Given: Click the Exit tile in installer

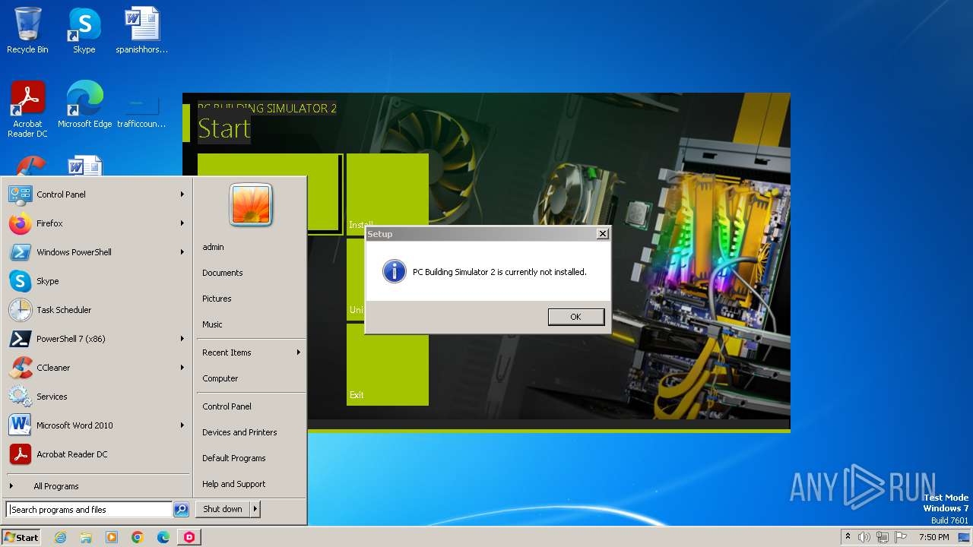Looking at the screenshot, I should pos(388,365).
